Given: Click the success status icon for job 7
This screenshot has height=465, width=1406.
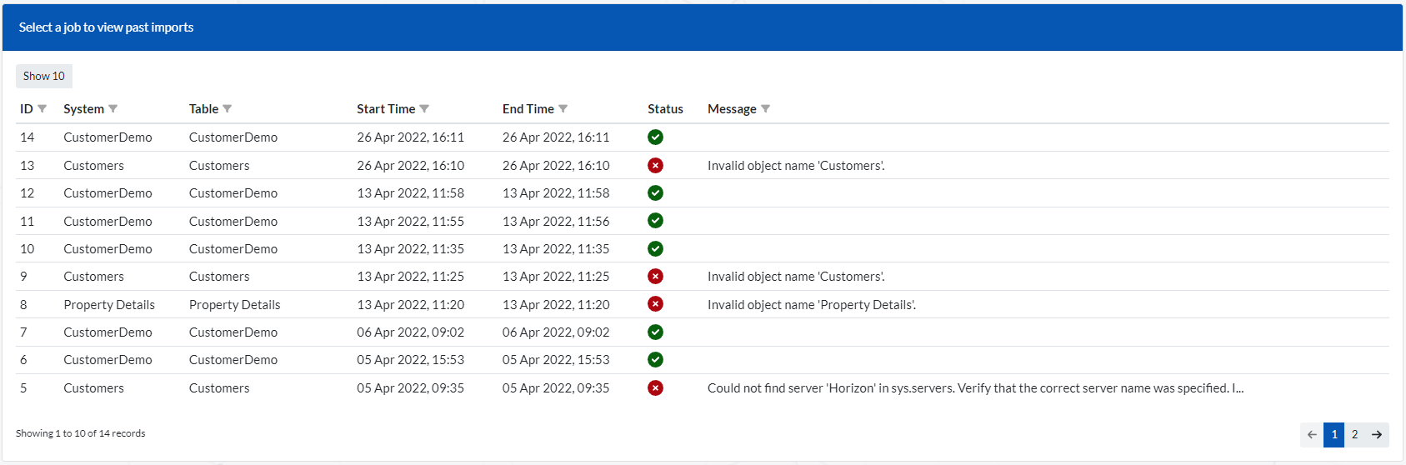Looking at the screenshot, I should pos(656,332).
